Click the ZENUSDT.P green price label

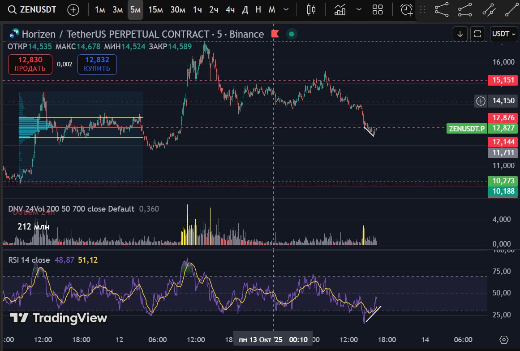click(467, 129)
